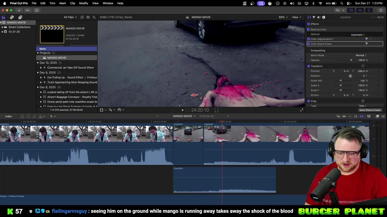Uncheck the Effects checkbox
This screenshot has width=387, height=217.
coord(309,24)
